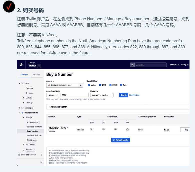This screenshot has height=172, width=195.
Task: Click the Phone Numbers hash icon
Action: click(x=22, y=113)
